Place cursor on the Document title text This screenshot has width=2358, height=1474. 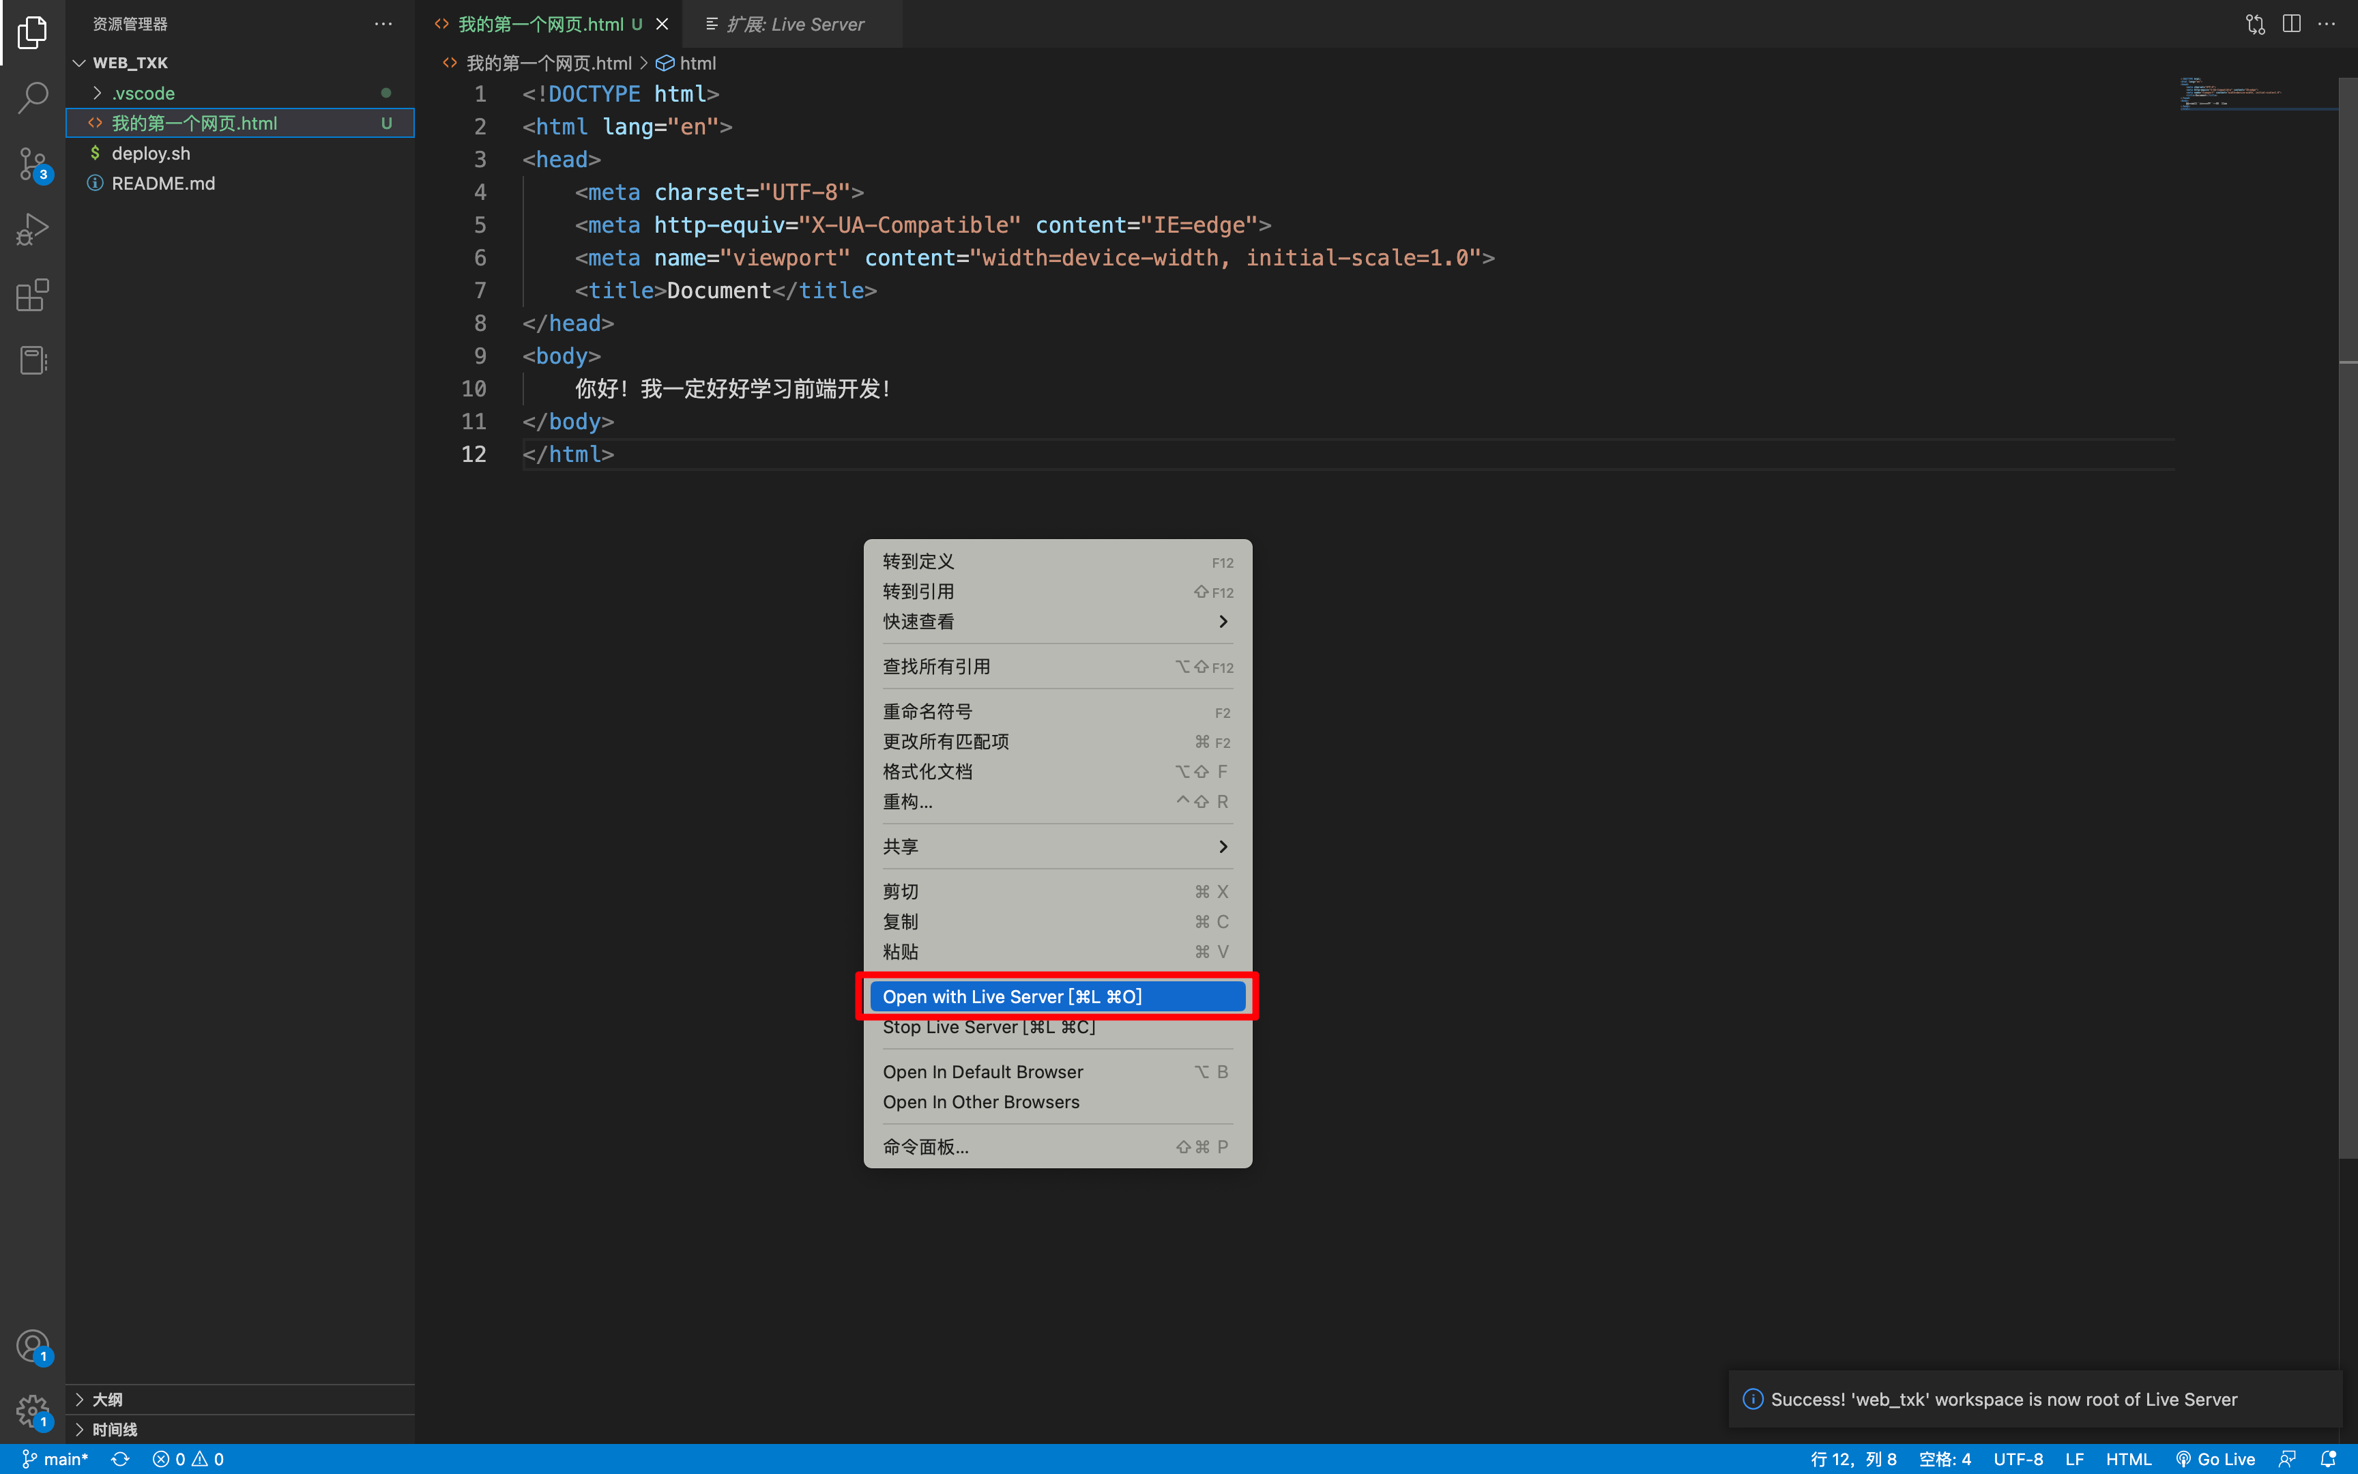[718, 291]
